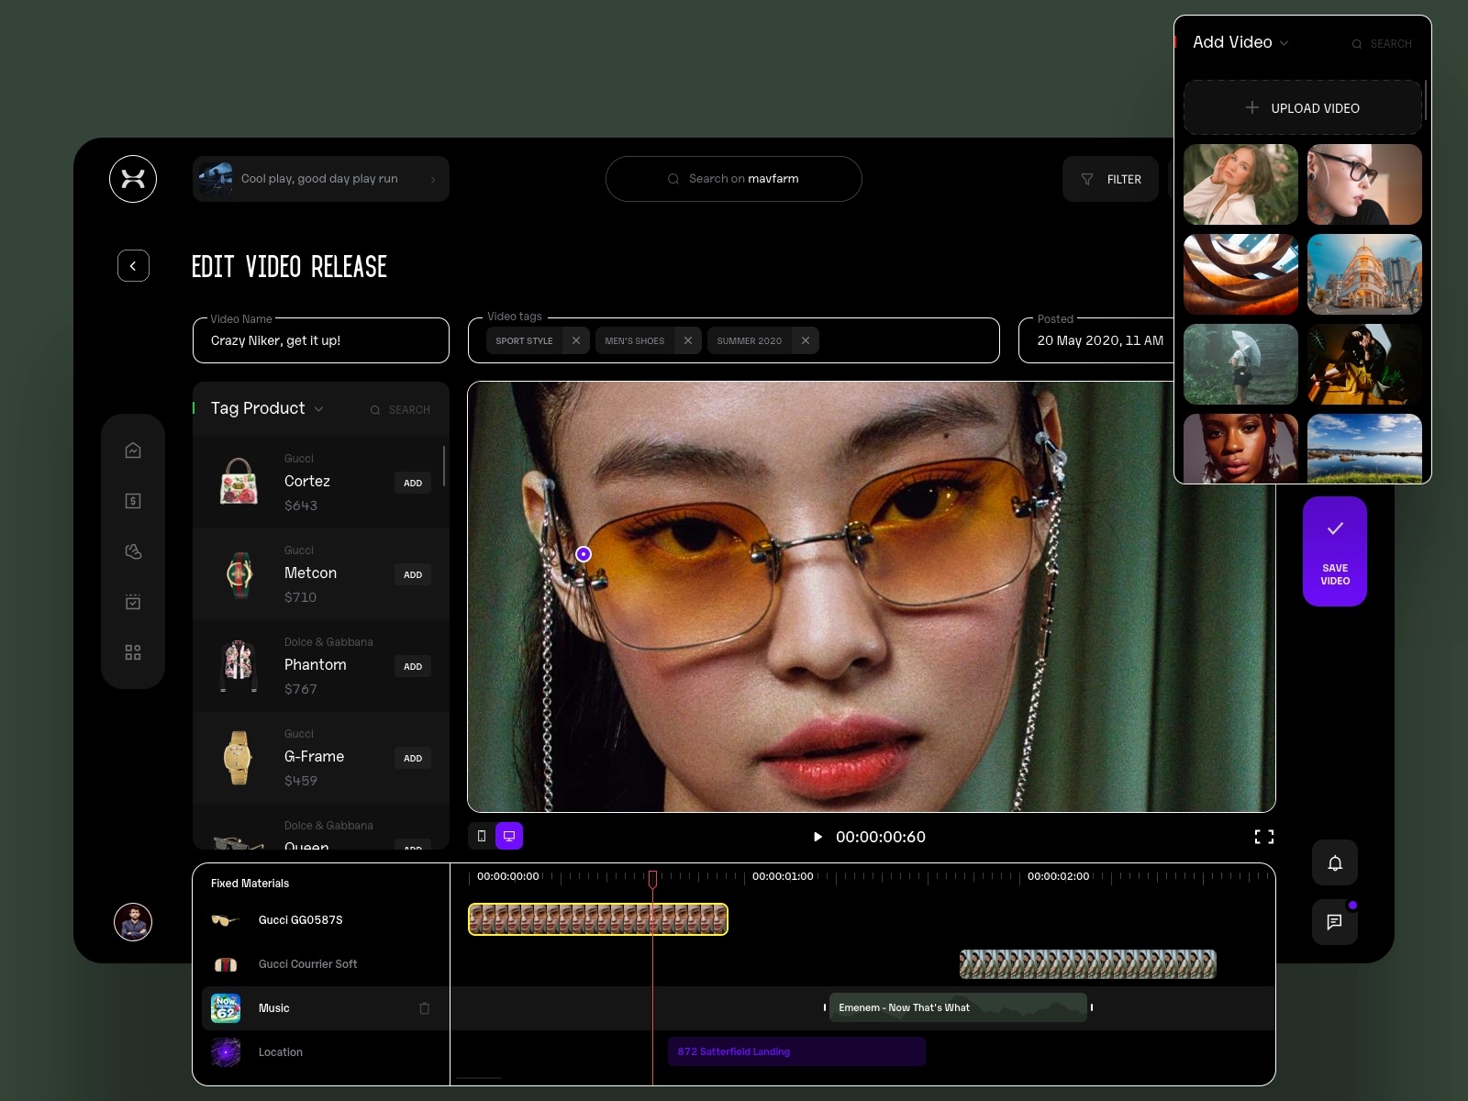Trim the music clip's right handle
Screen dimensions: 1468x1101
(1092, 1007)
